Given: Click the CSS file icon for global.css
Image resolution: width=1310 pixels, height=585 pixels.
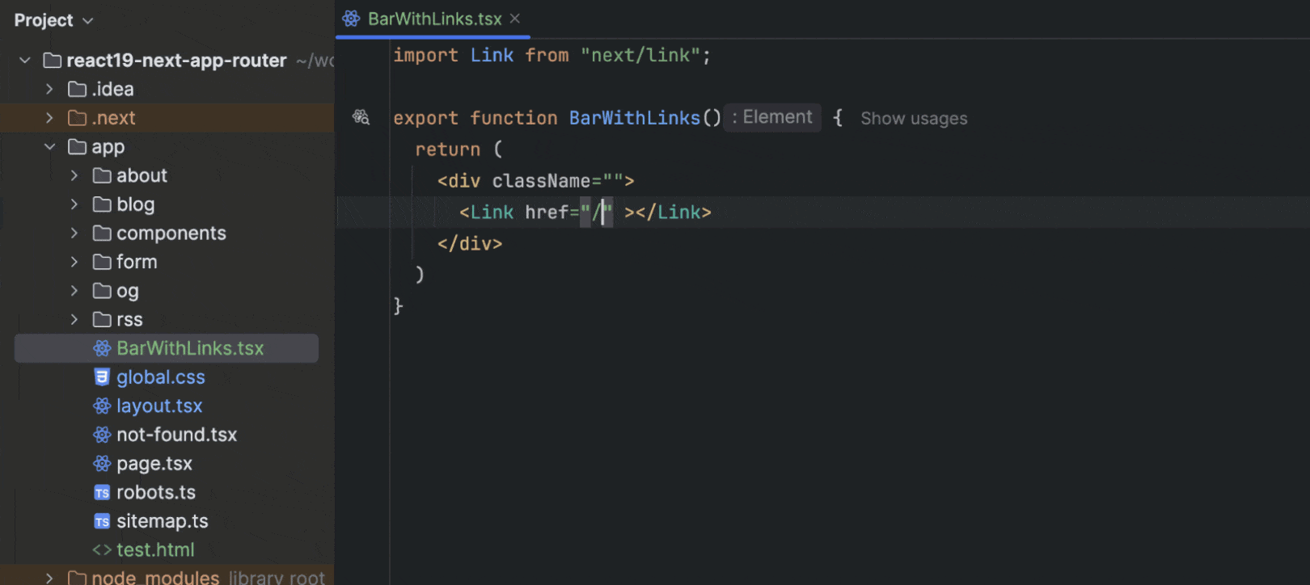Looking at the screenshot, I should (x=102, y=377).
